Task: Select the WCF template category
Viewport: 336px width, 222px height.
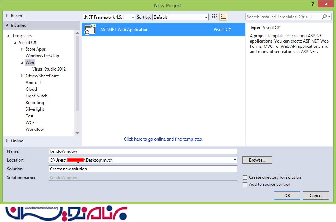Action: point(30,123)
